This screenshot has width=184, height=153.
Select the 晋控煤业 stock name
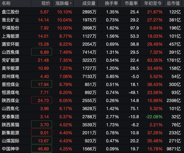(10, 84)
